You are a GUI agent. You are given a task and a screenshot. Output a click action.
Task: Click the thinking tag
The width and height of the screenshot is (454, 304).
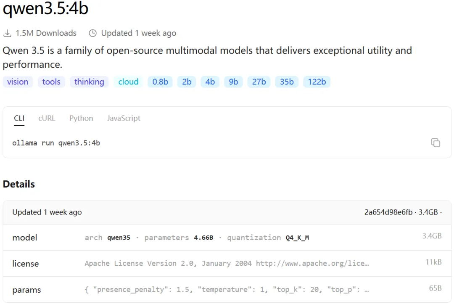click(89, 82)
